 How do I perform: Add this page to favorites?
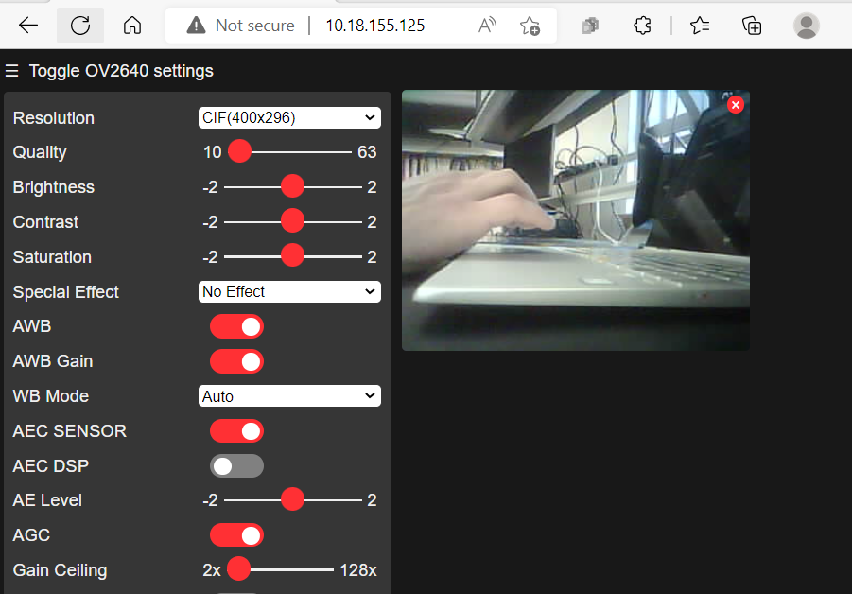pos(530,26)
